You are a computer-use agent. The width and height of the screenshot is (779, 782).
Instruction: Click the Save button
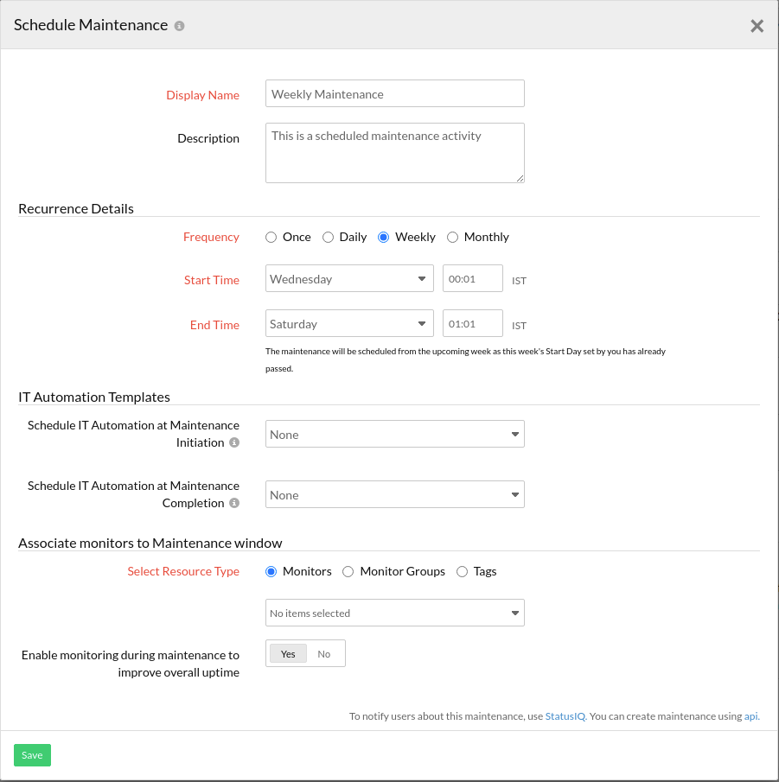(x=32, y=755)
